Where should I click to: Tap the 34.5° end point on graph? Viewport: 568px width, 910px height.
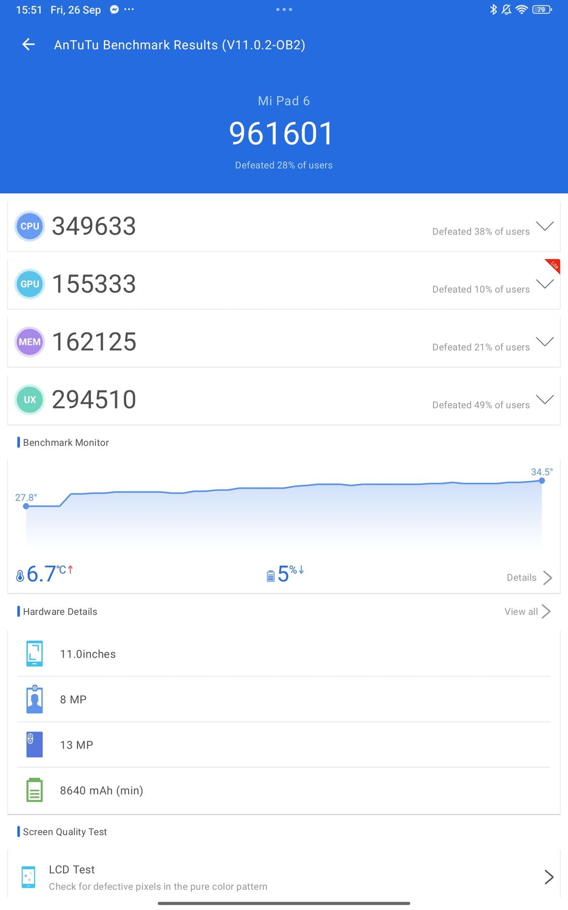[542, 480]
